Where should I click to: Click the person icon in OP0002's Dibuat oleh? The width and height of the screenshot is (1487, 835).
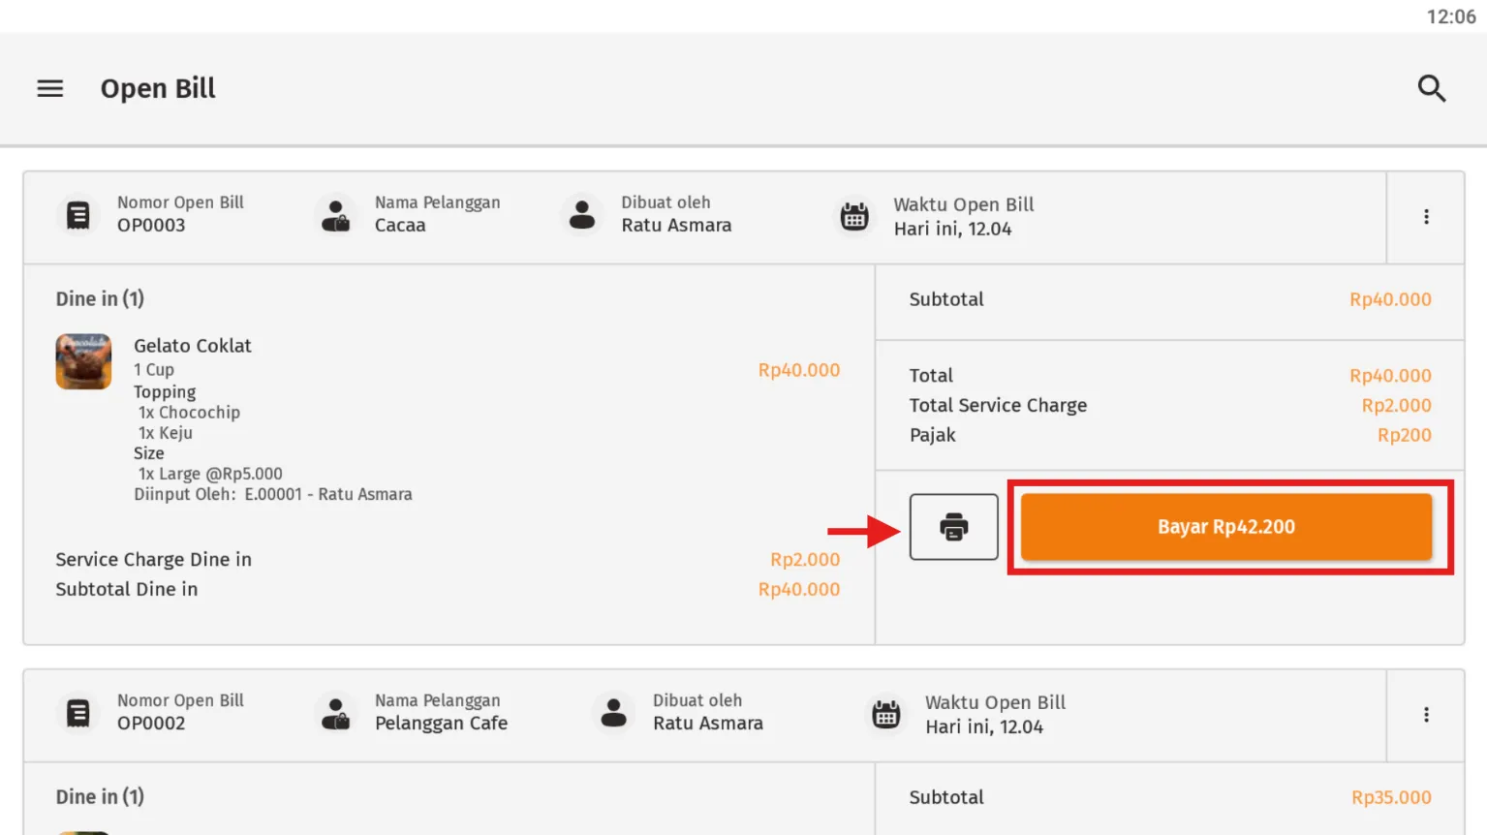click(614, 713)
